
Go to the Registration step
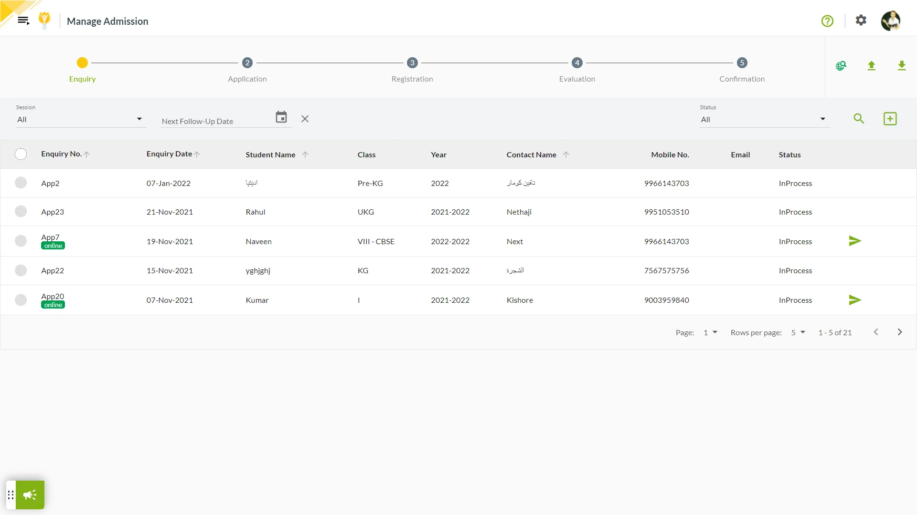(412, 70)
